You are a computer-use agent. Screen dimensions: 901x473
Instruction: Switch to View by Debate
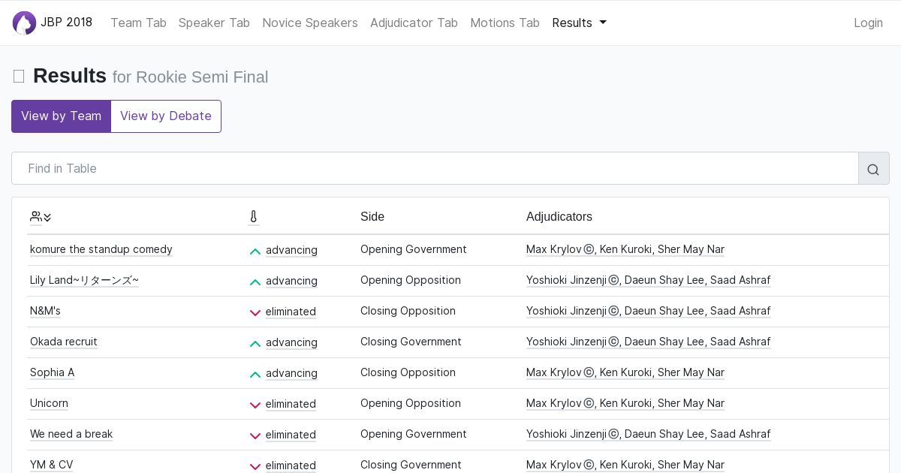tap(166, 116)
